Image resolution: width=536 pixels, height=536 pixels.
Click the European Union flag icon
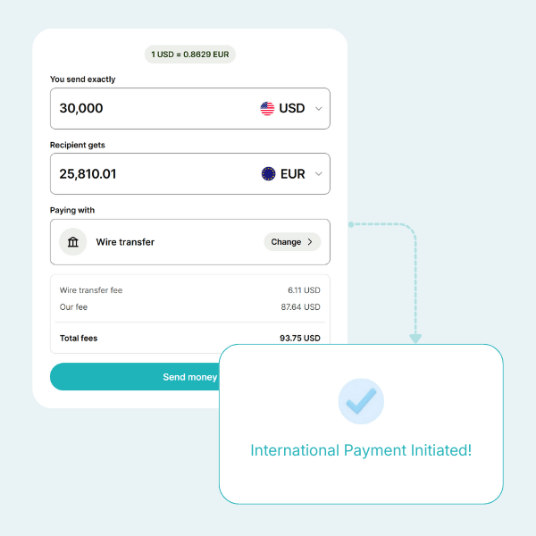click(x=268, y=173)
